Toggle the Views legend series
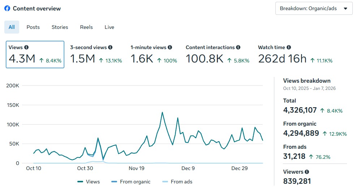The width and height of the screenshot is (356, 187). coord(89,182)
